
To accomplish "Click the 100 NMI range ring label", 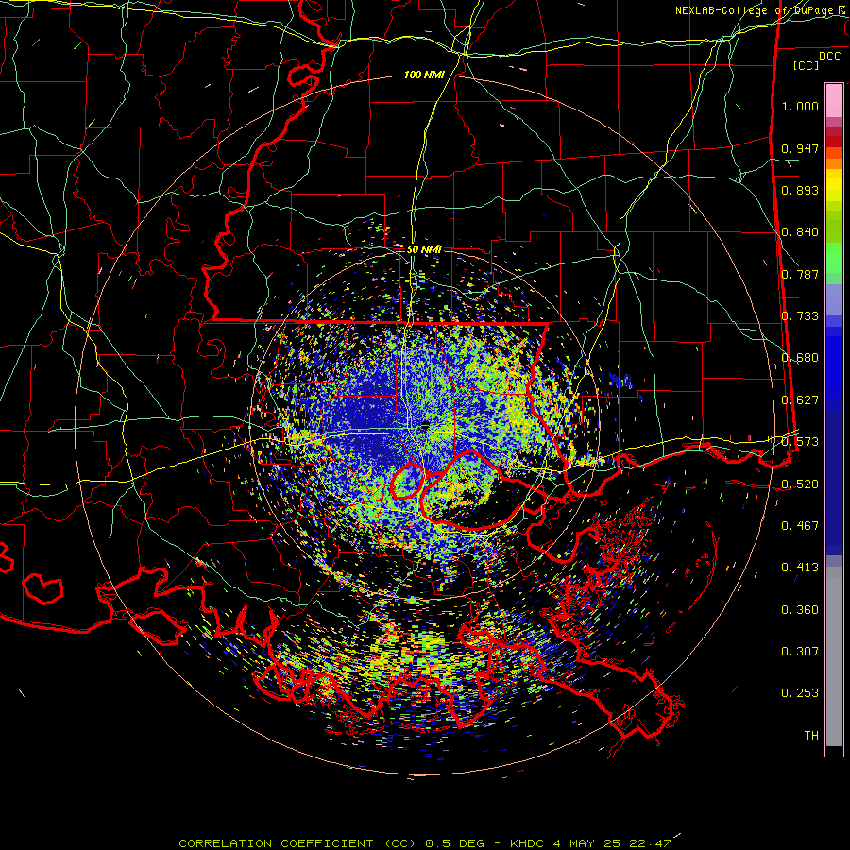I will pos(424,75).
